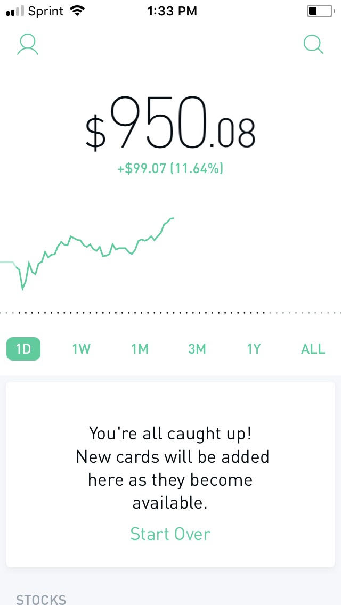Tap the cellular signal bars icon

(x=15, y=12)
